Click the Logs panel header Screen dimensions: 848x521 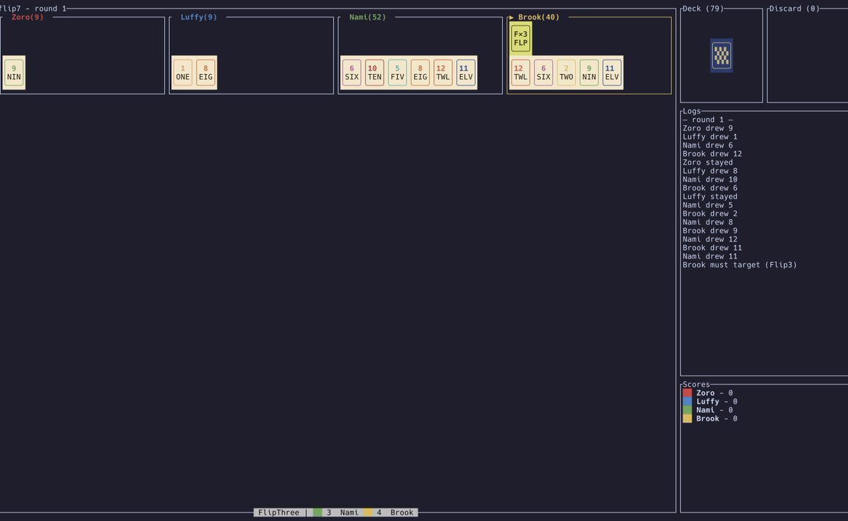click(x=692, y=112)
